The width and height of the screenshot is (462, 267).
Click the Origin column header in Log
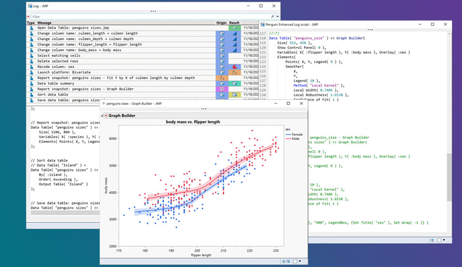[221, 23]
